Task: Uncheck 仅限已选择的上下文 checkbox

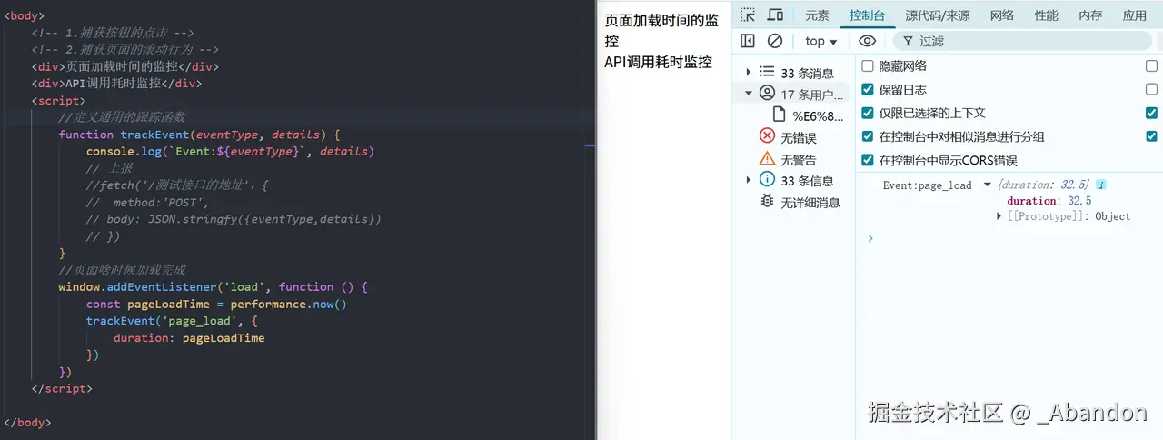Action: pos(868,113)
